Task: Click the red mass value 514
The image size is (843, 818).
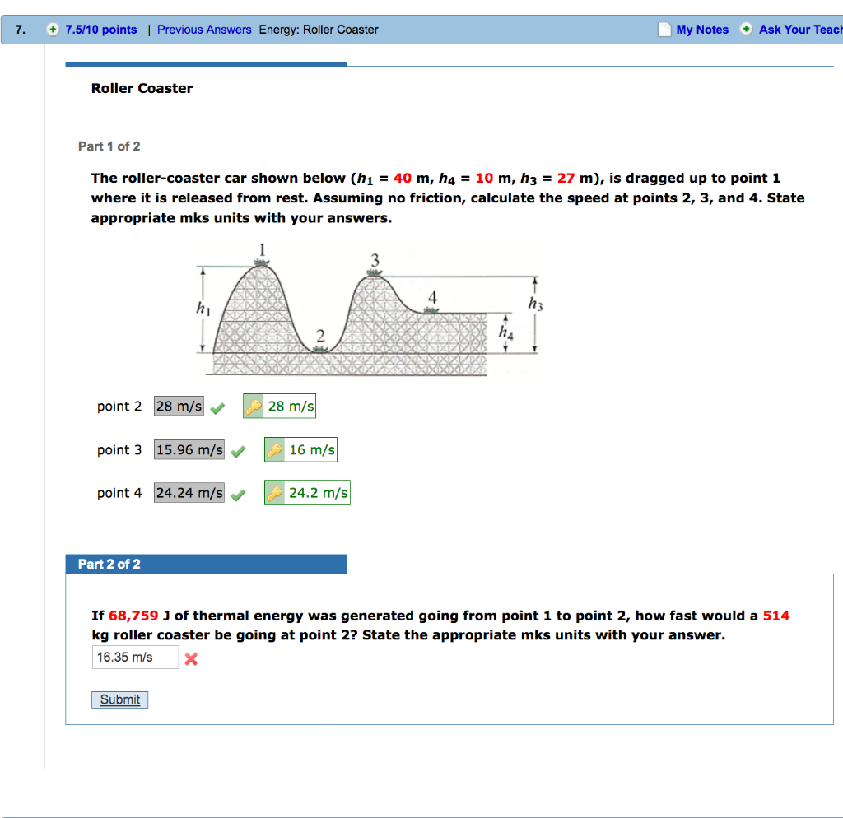Action: tap(775, 616)
